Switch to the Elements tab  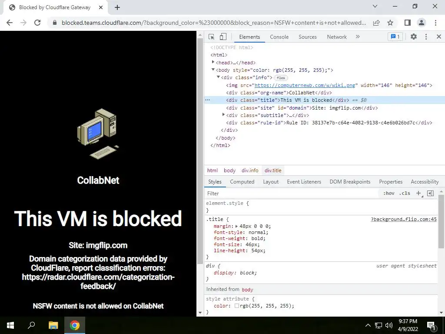click(249, 37)
